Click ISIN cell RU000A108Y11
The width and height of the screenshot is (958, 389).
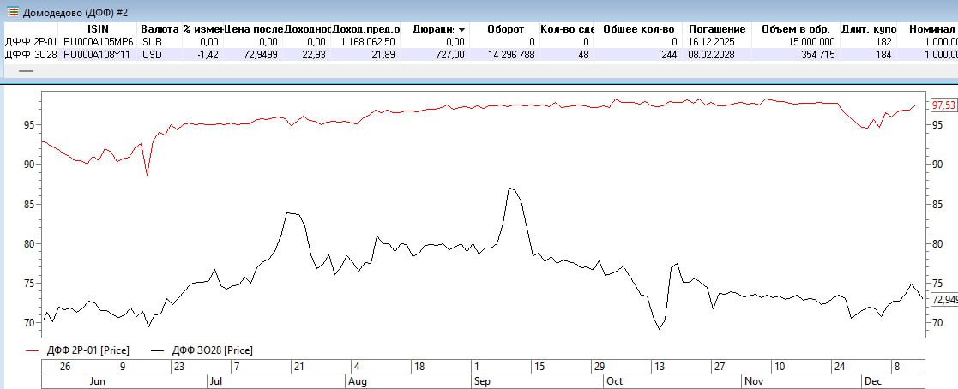tap(98, 54)
